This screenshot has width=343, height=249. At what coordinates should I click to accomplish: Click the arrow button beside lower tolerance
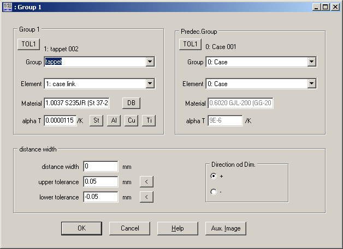click(x=146, y=197)
